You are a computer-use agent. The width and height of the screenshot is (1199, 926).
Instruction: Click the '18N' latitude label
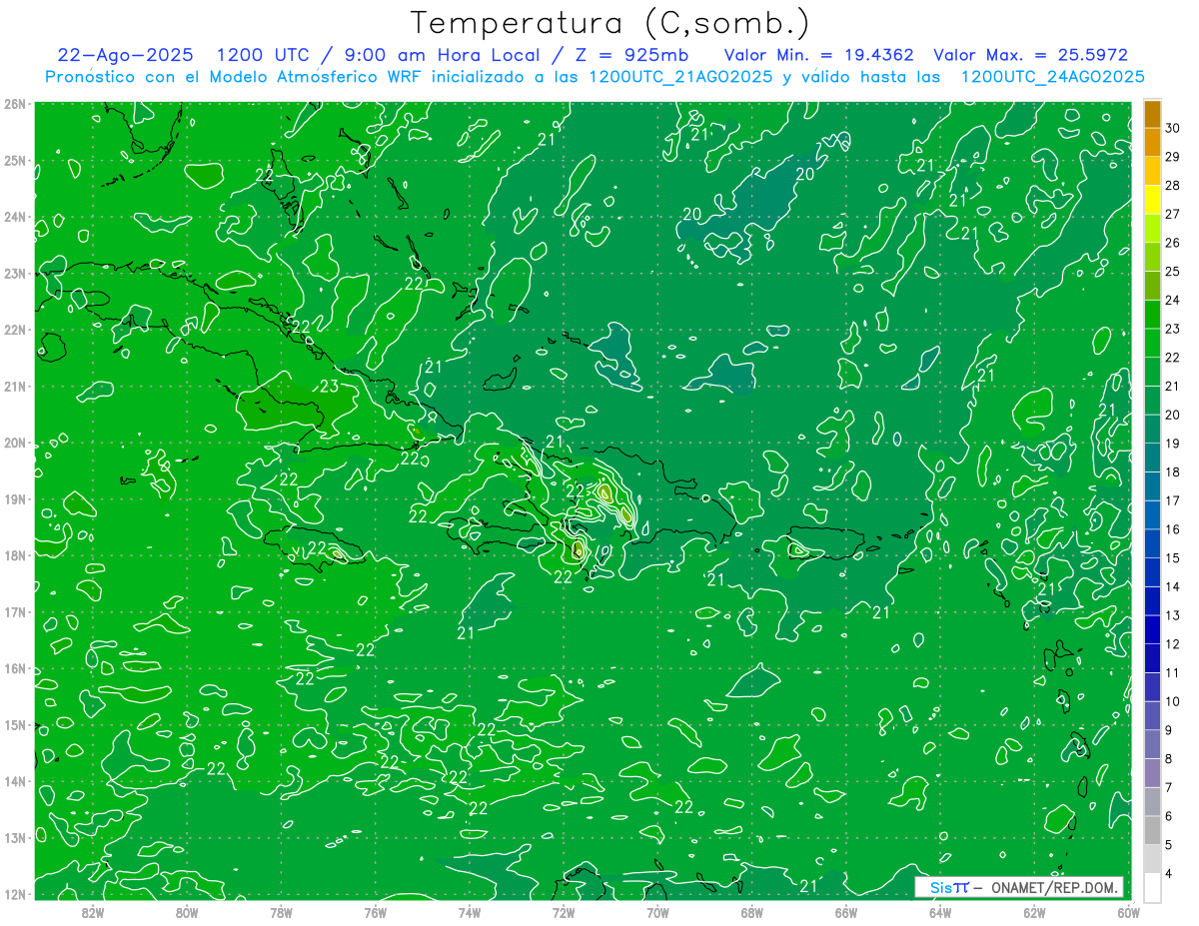pos(15,555)
